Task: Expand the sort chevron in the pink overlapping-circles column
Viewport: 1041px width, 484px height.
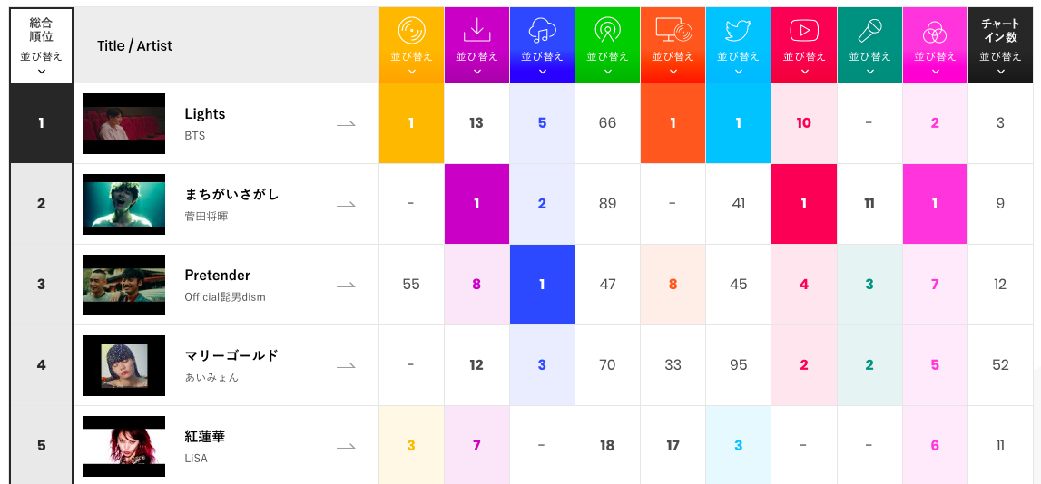Action: click(935, 71)
